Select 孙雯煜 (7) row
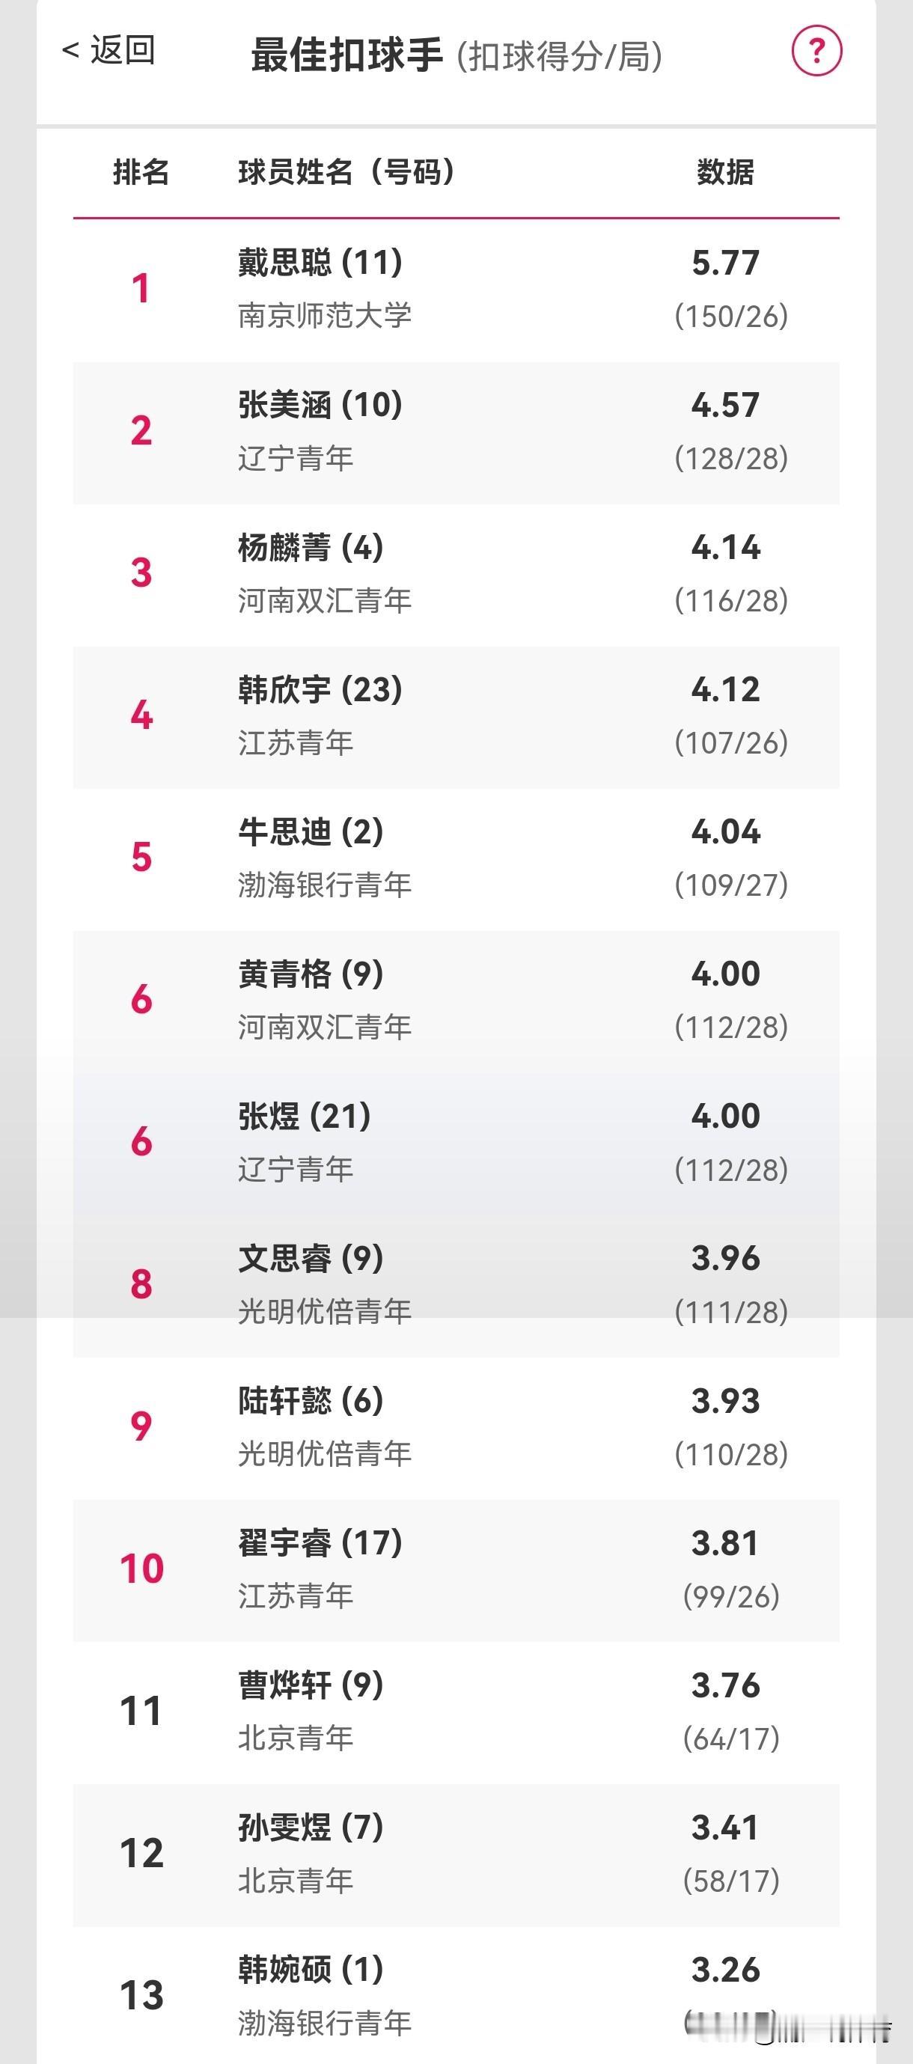The height and width of the screenshot is (2064, 913). (456, 1855)
